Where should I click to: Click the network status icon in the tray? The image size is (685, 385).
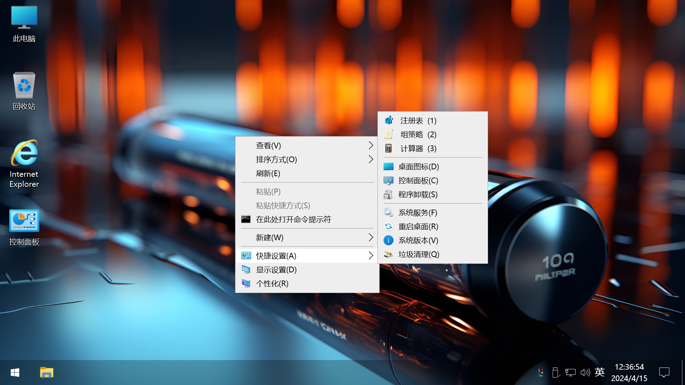[x=571, y=372]
